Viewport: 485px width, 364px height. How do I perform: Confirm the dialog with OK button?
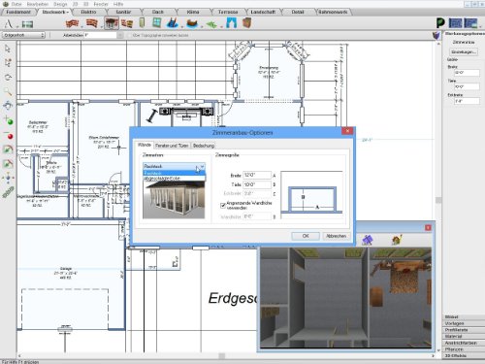coord(306,236)
